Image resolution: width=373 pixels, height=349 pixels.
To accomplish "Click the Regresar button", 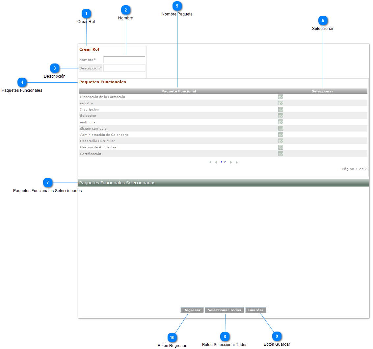I will click(x=192, y=310).
